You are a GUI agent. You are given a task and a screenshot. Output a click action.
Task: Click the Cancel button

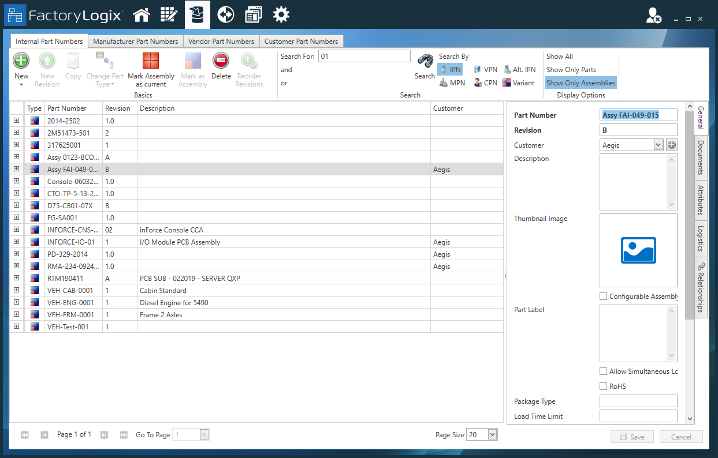click(680, 437)
